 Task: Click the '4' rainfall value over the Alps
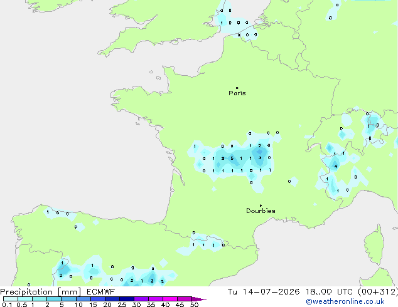(336, 167)
